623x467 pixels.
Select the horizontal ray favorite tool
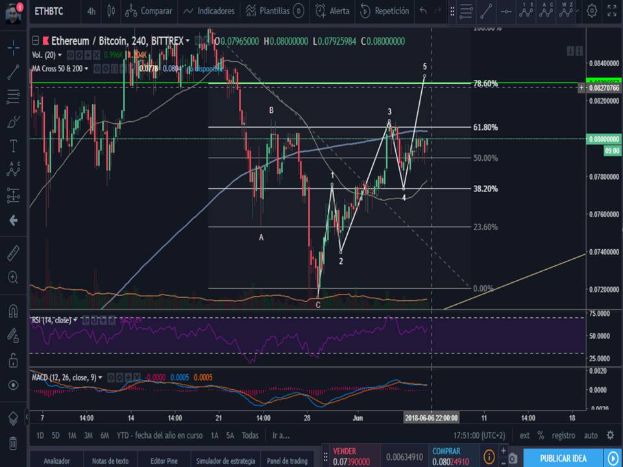tap(506, 12)
